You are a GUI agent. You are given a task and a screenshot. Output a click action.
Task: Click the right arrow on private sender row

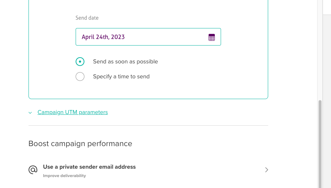click(x=266, y=170)
